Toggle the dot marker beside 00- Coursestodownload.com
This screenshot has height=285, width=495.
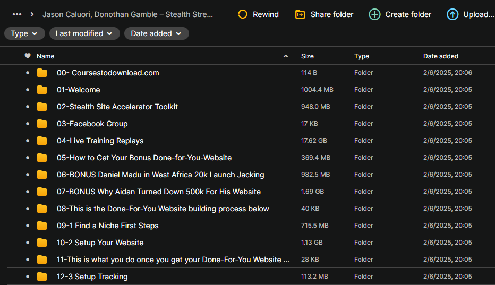click(28, 73)
